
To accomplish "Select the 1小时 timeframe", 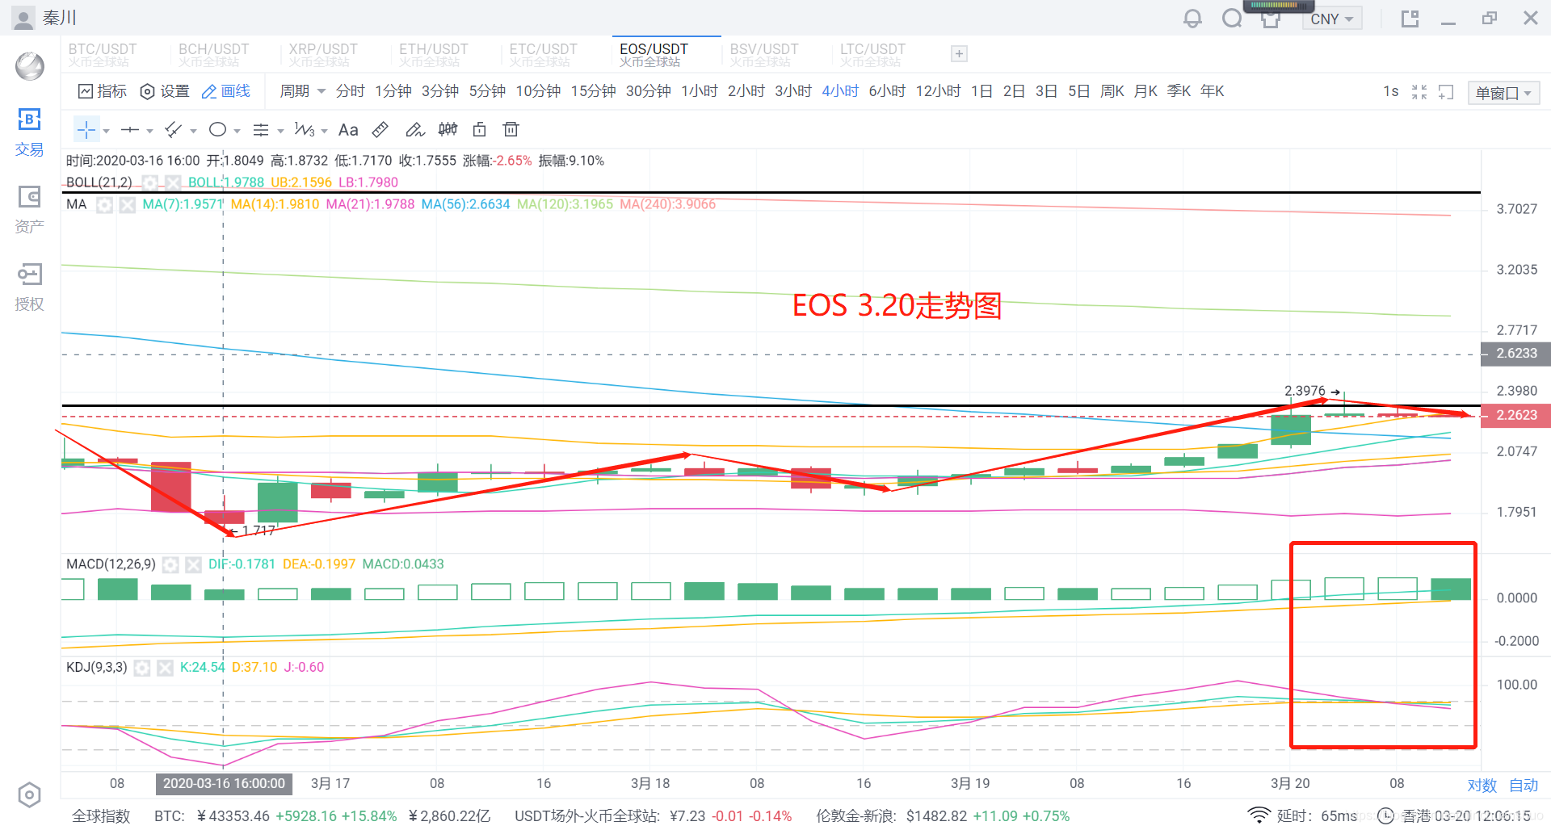I will point(700,91).
